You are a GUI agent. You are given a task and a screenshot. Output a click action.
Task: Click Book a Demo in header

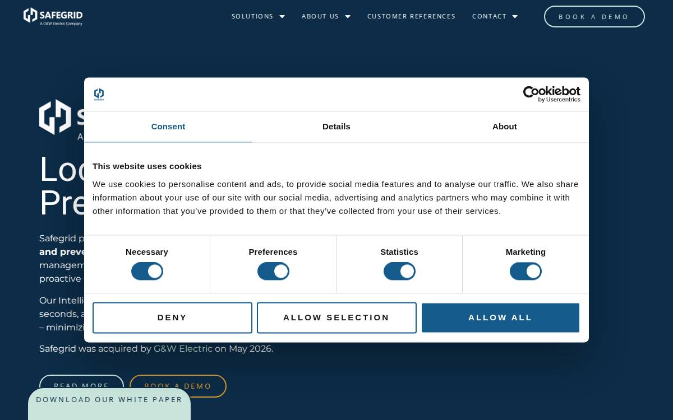tap(594, 17)
